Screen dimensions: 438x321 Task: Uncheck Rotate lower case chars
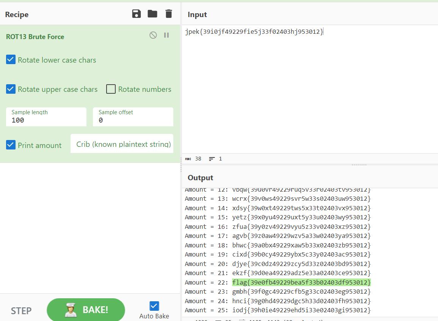click(11, 60)
